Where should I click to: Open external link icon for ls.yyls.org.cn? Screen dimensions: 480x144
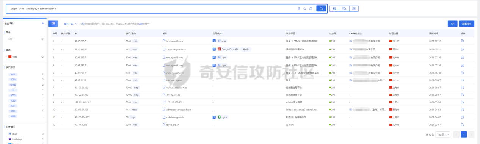164,124
